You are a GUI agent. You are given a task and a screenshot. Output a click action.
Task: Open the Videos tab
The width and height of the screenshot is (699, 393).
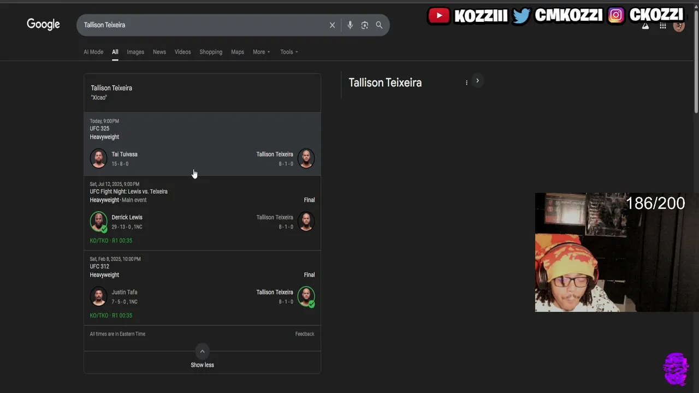[182, 52]
